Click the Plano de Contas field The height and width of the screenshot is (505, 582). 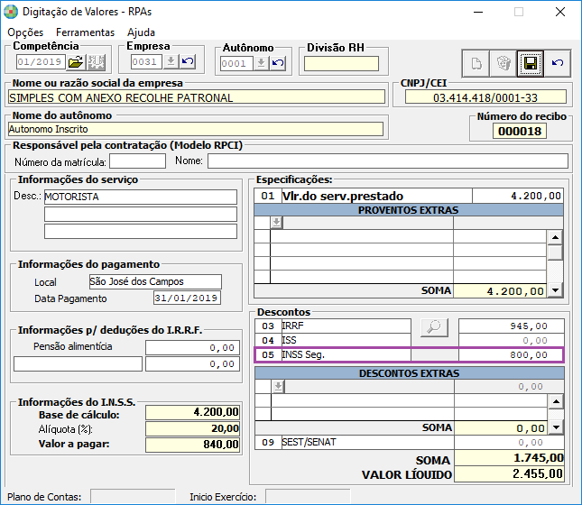(133, 497)
